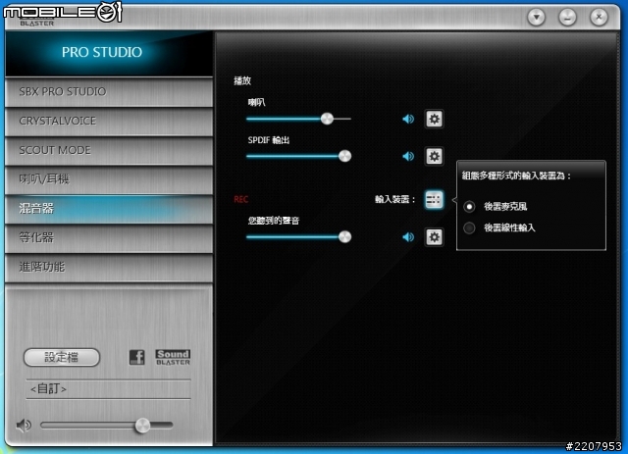Open settings gear for SPDIF 輸出

coord(434,156)
